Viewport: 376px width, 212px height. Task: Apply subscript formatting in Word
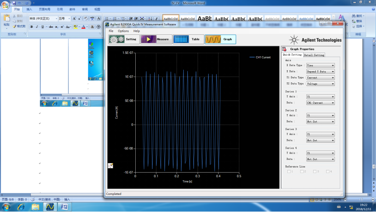[57, 27]
